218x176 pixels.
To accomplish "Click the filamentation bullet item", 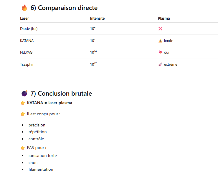I will (41, 169).
